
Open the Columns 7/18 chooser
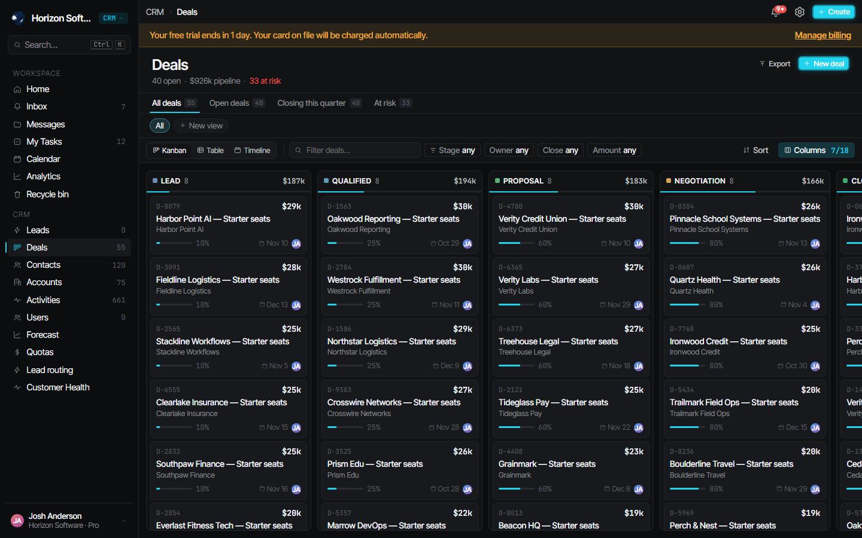[816, 151]
